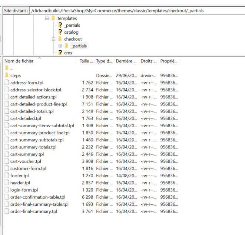Viewport: 245px width, 235px height.
Task: Select the _partials folder directly under templates
Action: pos(72,25)
